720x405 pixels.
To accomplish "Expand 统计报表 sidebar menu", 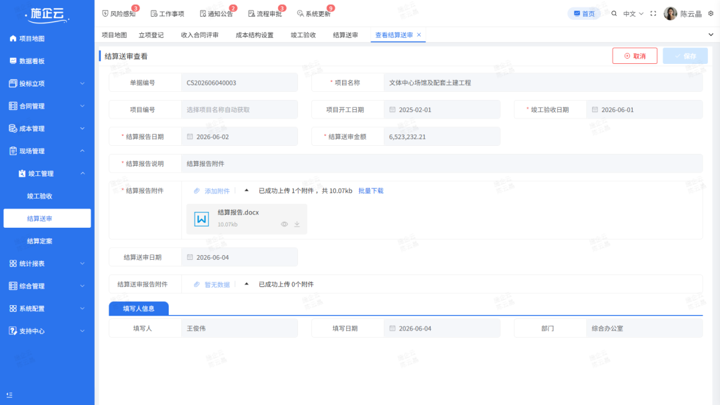I will pos(47,263).
